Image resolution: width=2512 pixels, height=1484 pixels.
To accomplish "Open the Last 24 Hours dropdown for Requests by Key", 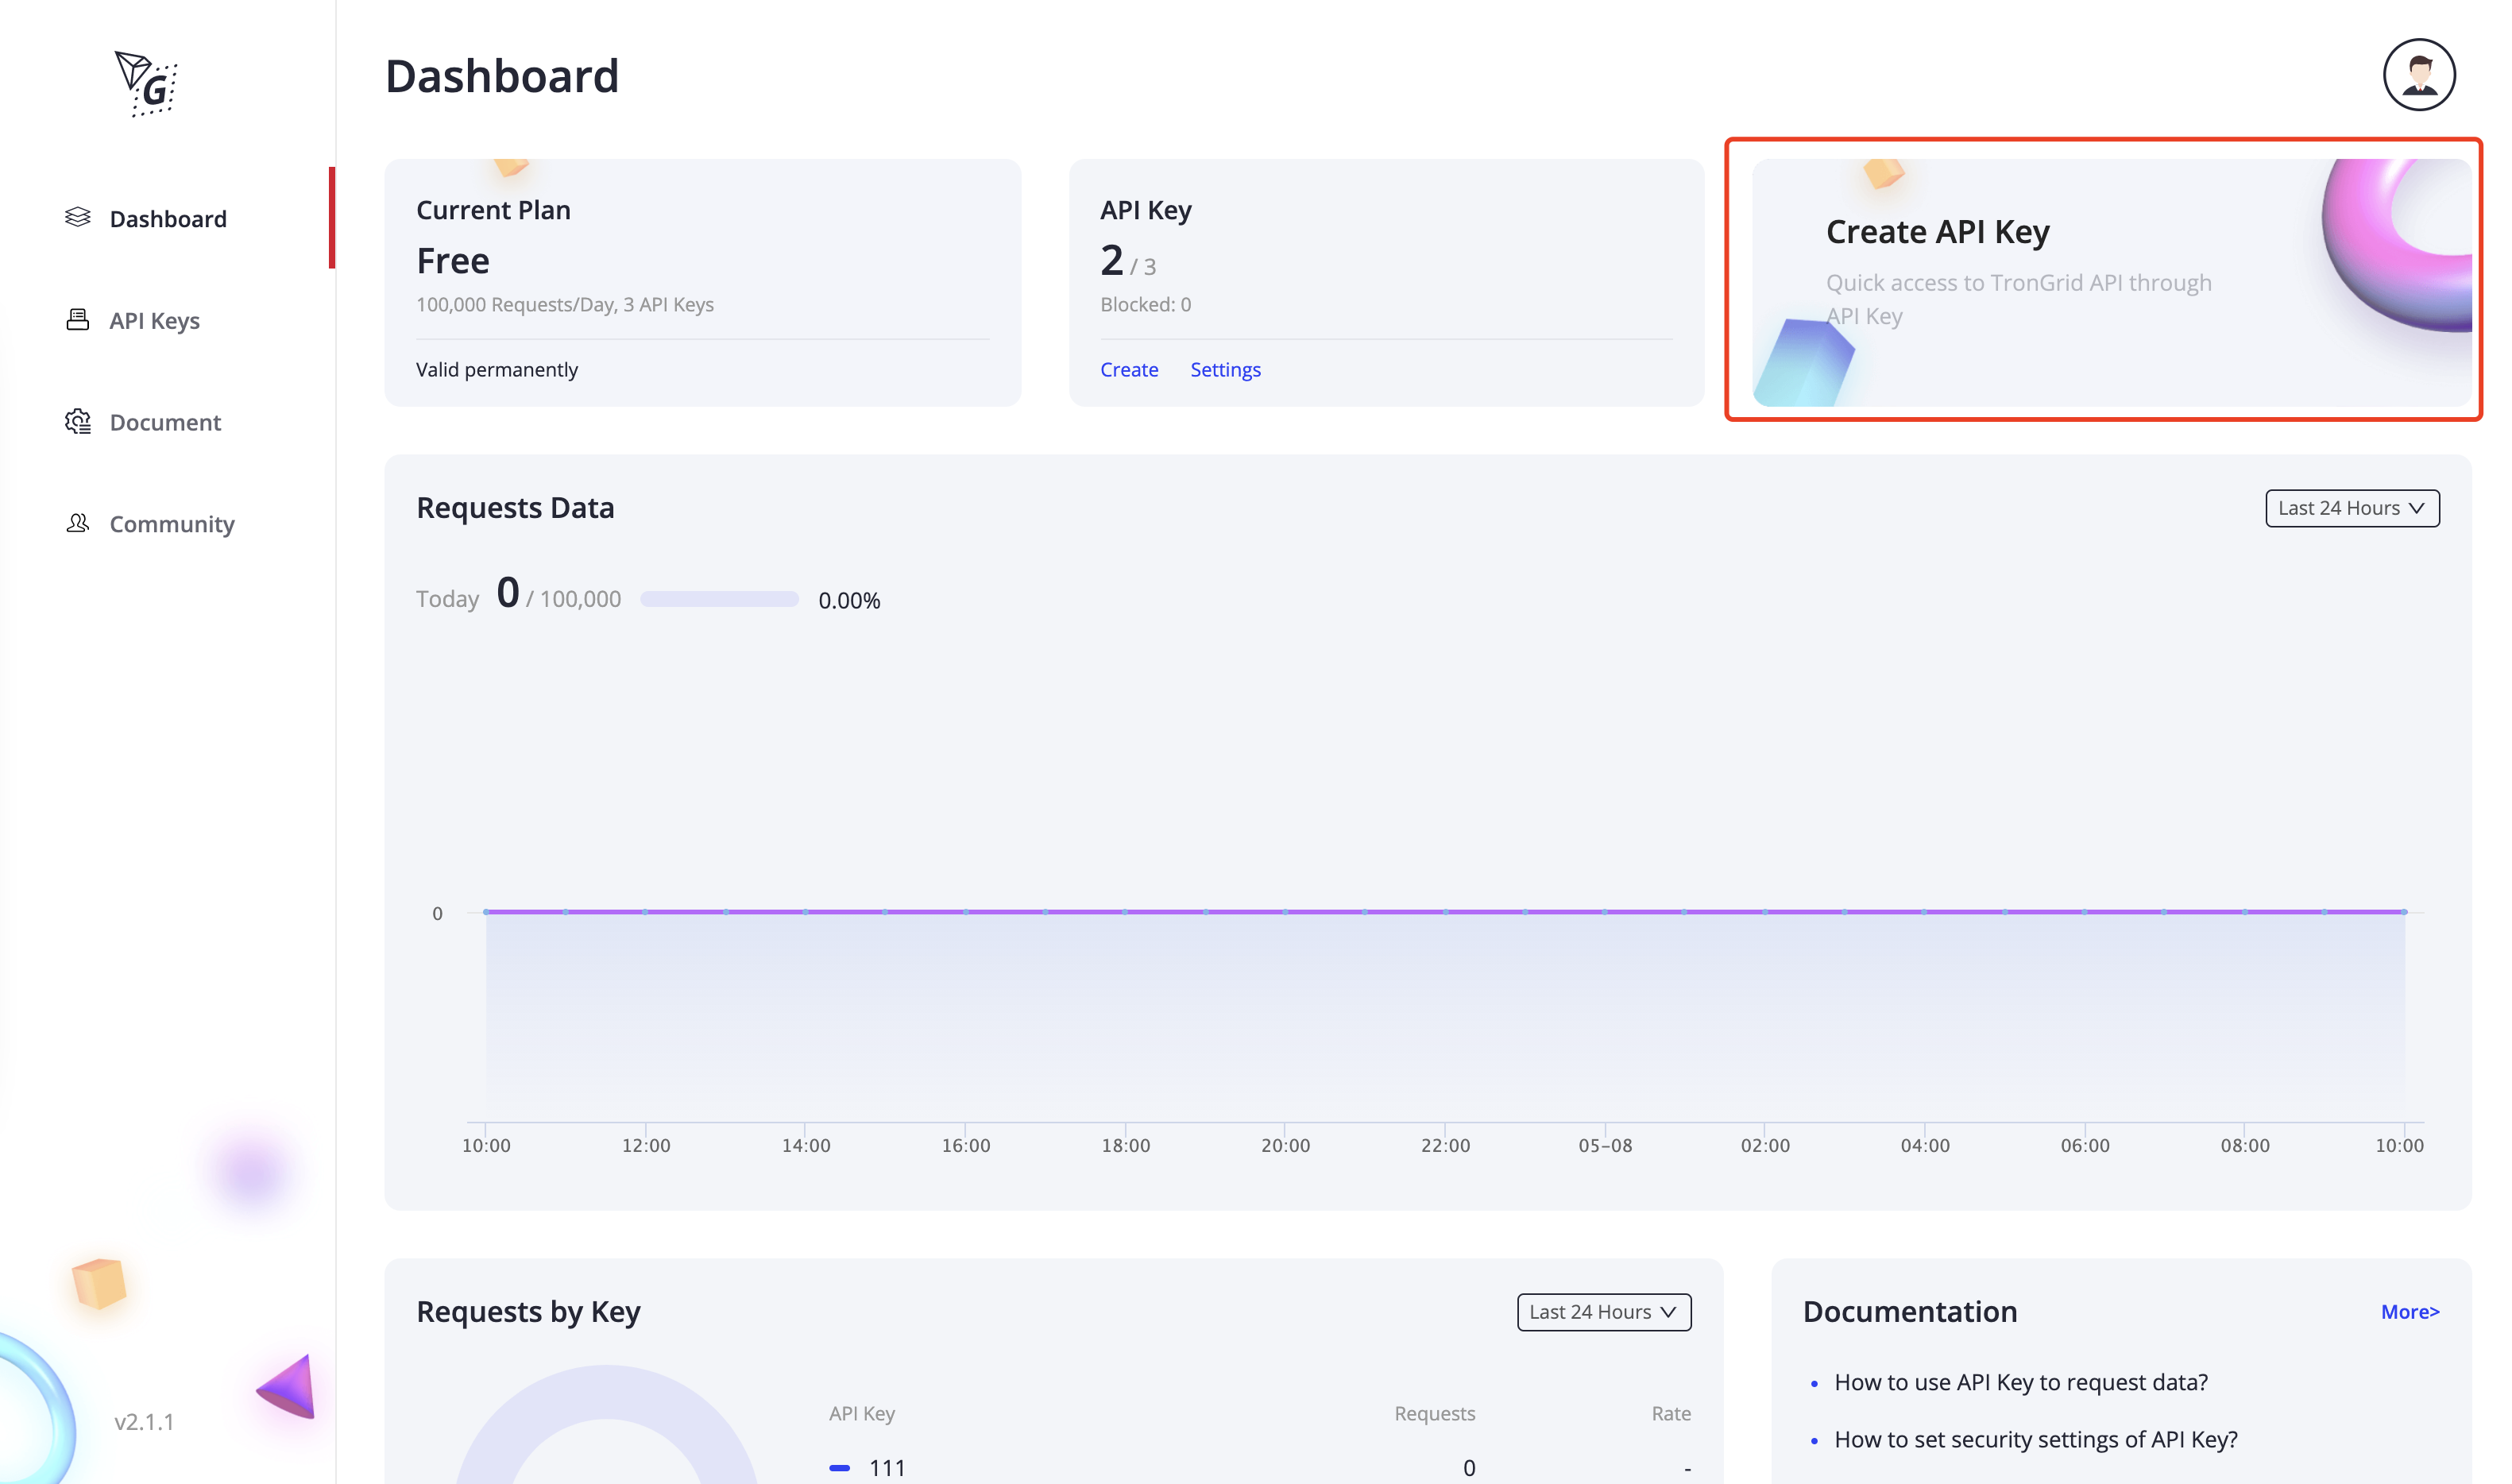I will point(1602,1311).
